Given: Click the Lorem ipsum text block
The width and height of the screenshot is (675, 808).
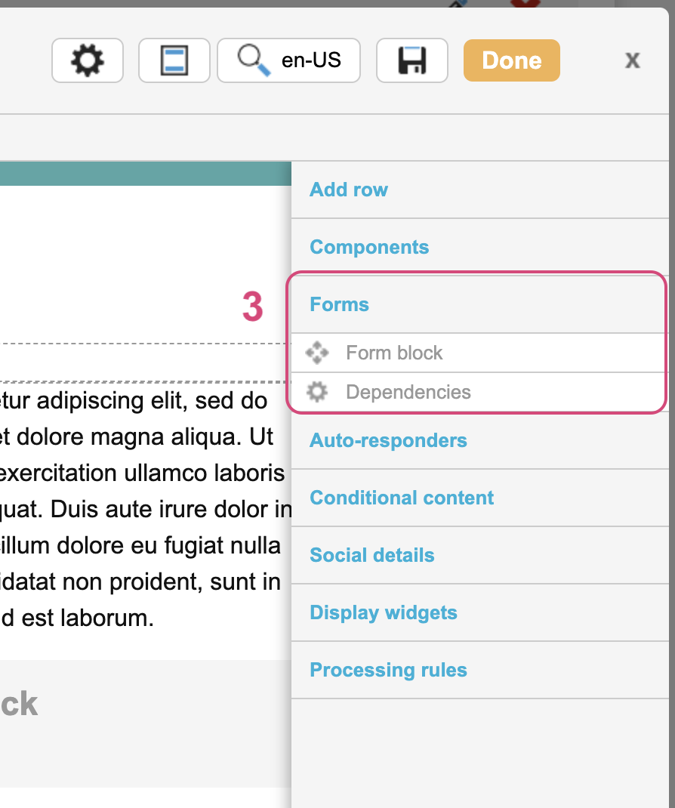Looking at the screenshot, I should 143,510.
